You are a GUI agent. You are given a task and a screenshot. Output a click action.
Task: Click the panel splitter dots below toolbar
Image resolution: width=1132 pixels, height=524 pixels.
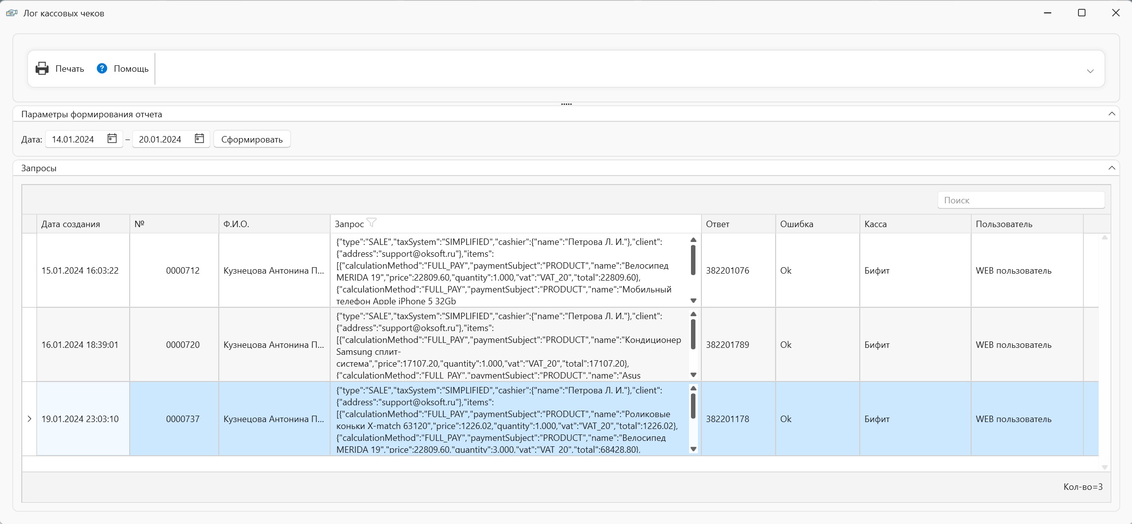[x=566, y=104]
